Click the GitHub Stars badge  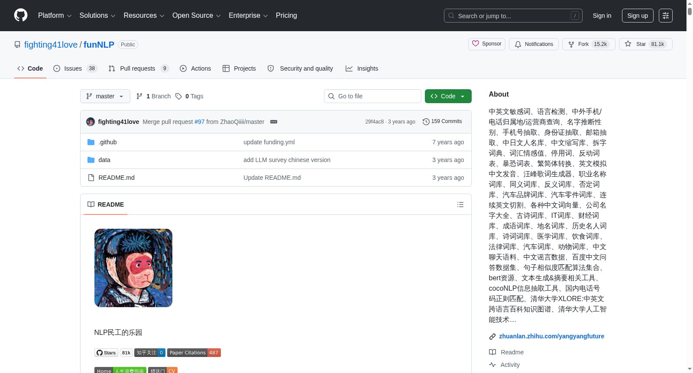click(113, 353)
